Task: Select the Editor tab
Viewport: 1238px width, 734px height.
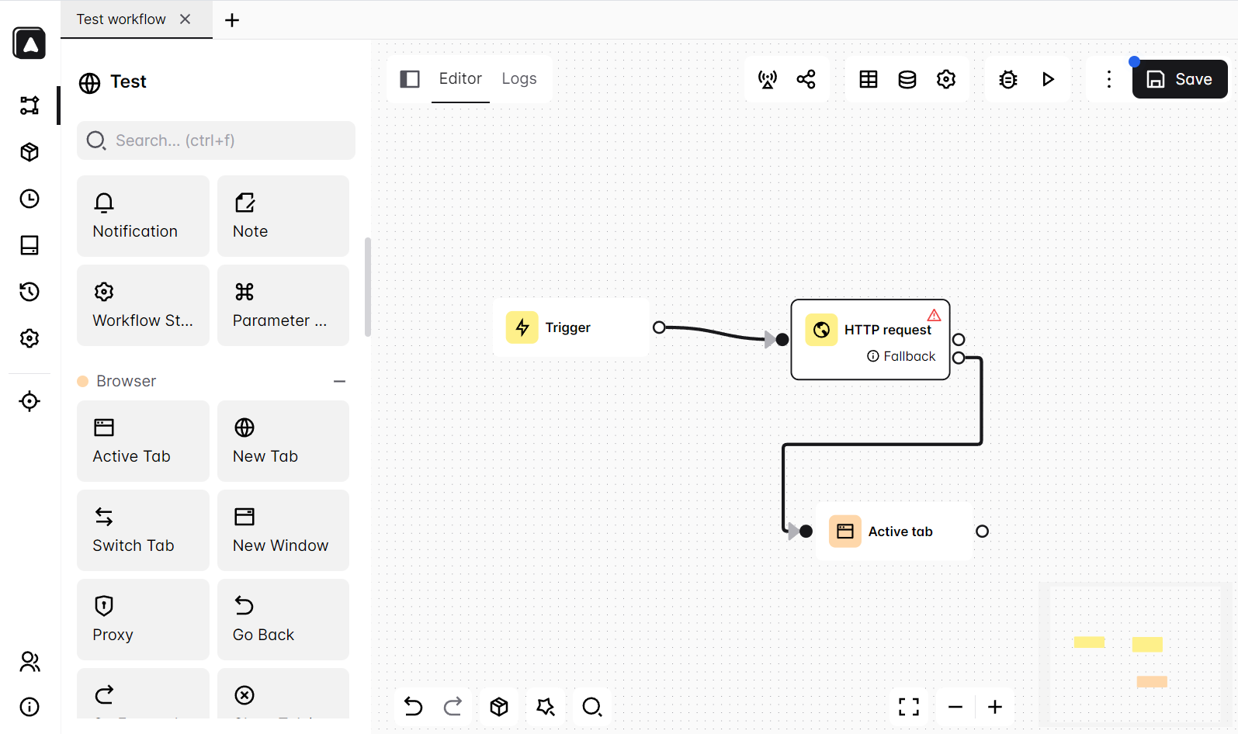Action: pyautogui.click(x=460, y=78)
